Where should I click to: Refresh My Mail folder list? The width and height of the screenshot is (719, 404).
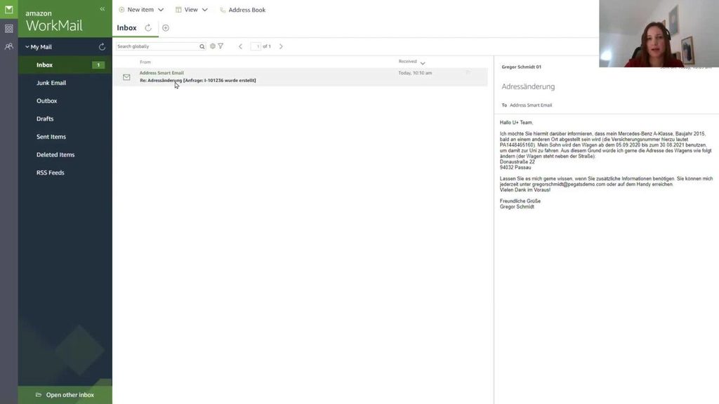point(102,47)
